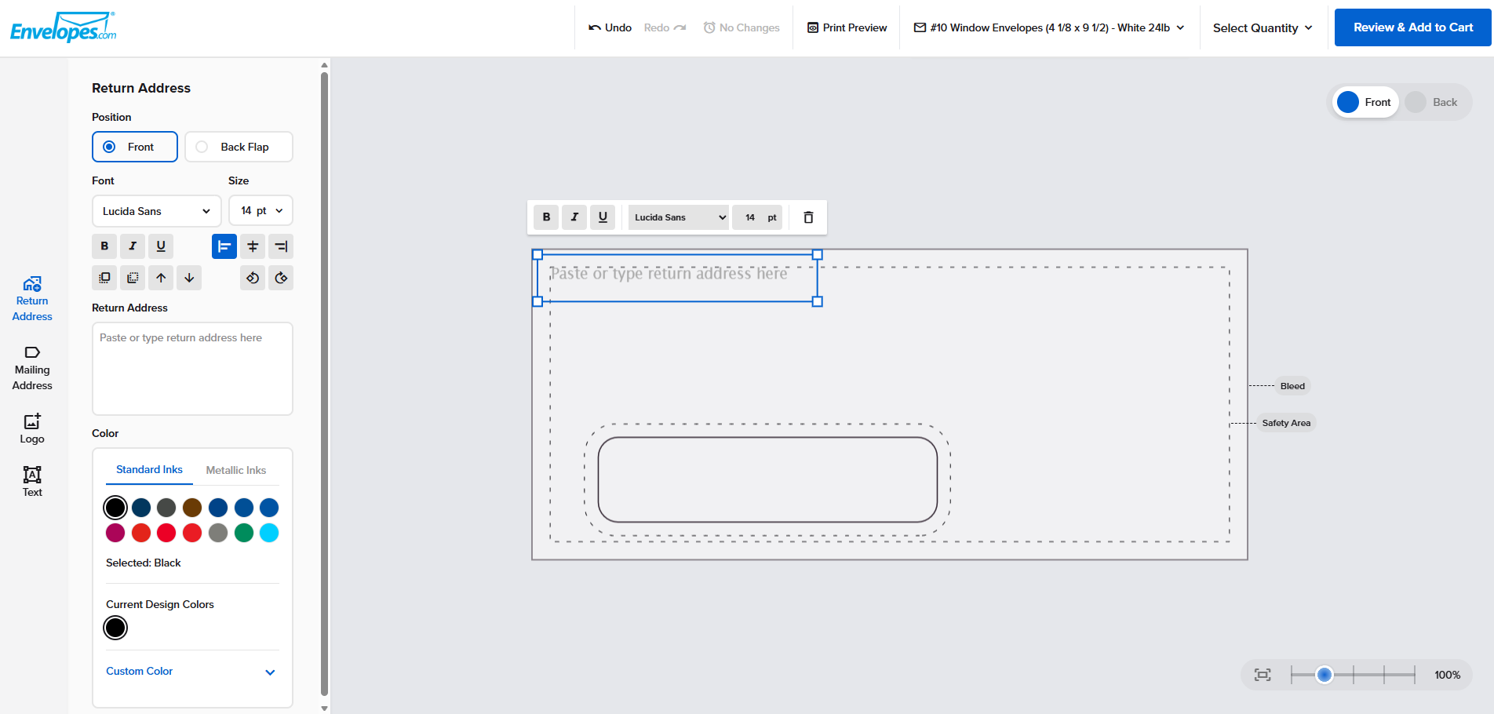
Task: Pick the brown standard ink swatch
Action: pos(192,508)
